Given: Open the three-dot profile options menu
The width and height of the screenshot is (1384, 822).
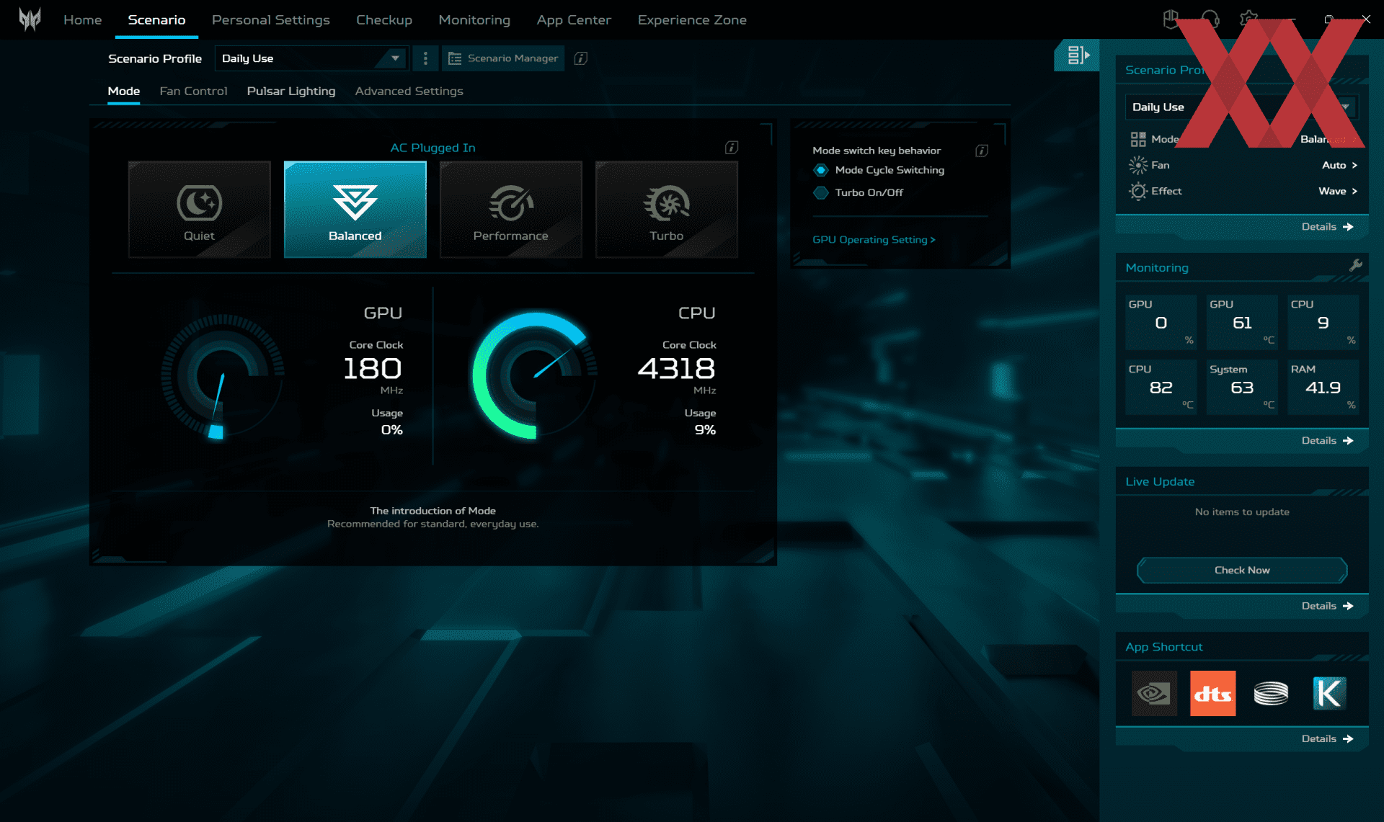Looking at the screenshot, I should point(425,58).
